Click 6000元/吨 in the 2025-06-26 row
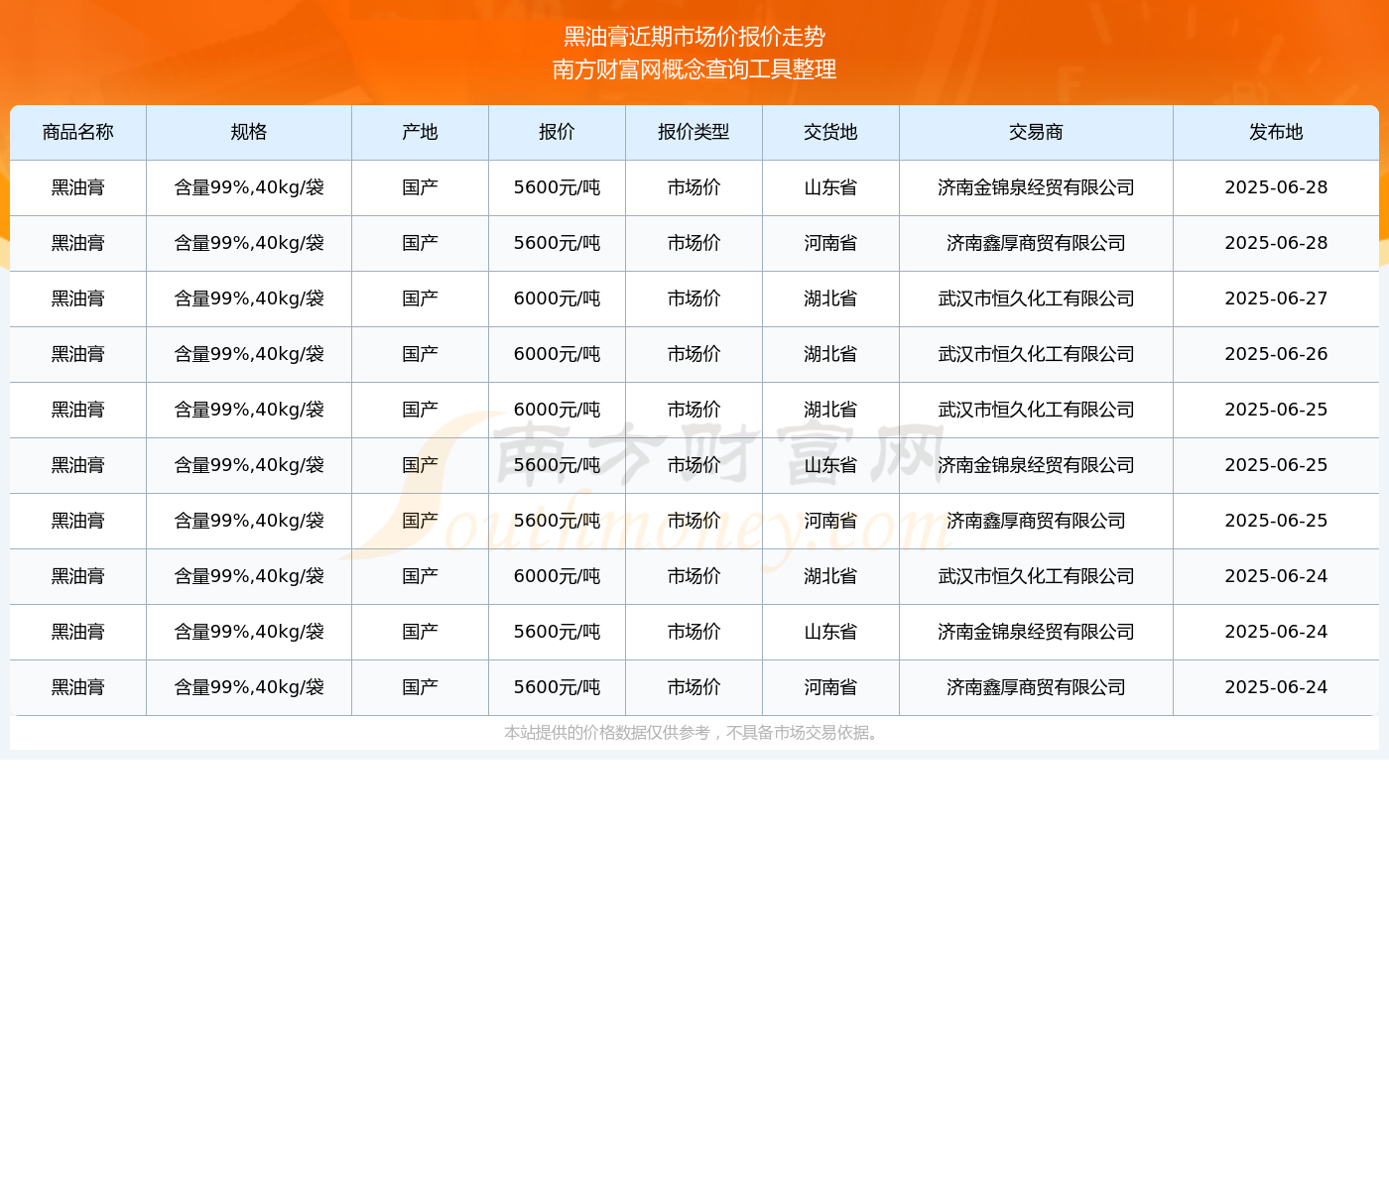The image size is (1389, 1195). point(558,354)
